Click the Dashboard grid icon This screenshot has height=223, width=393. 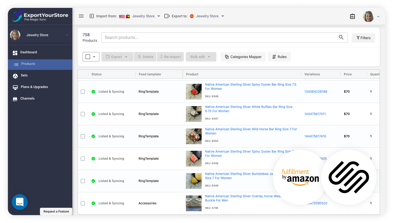click(15, 53)
